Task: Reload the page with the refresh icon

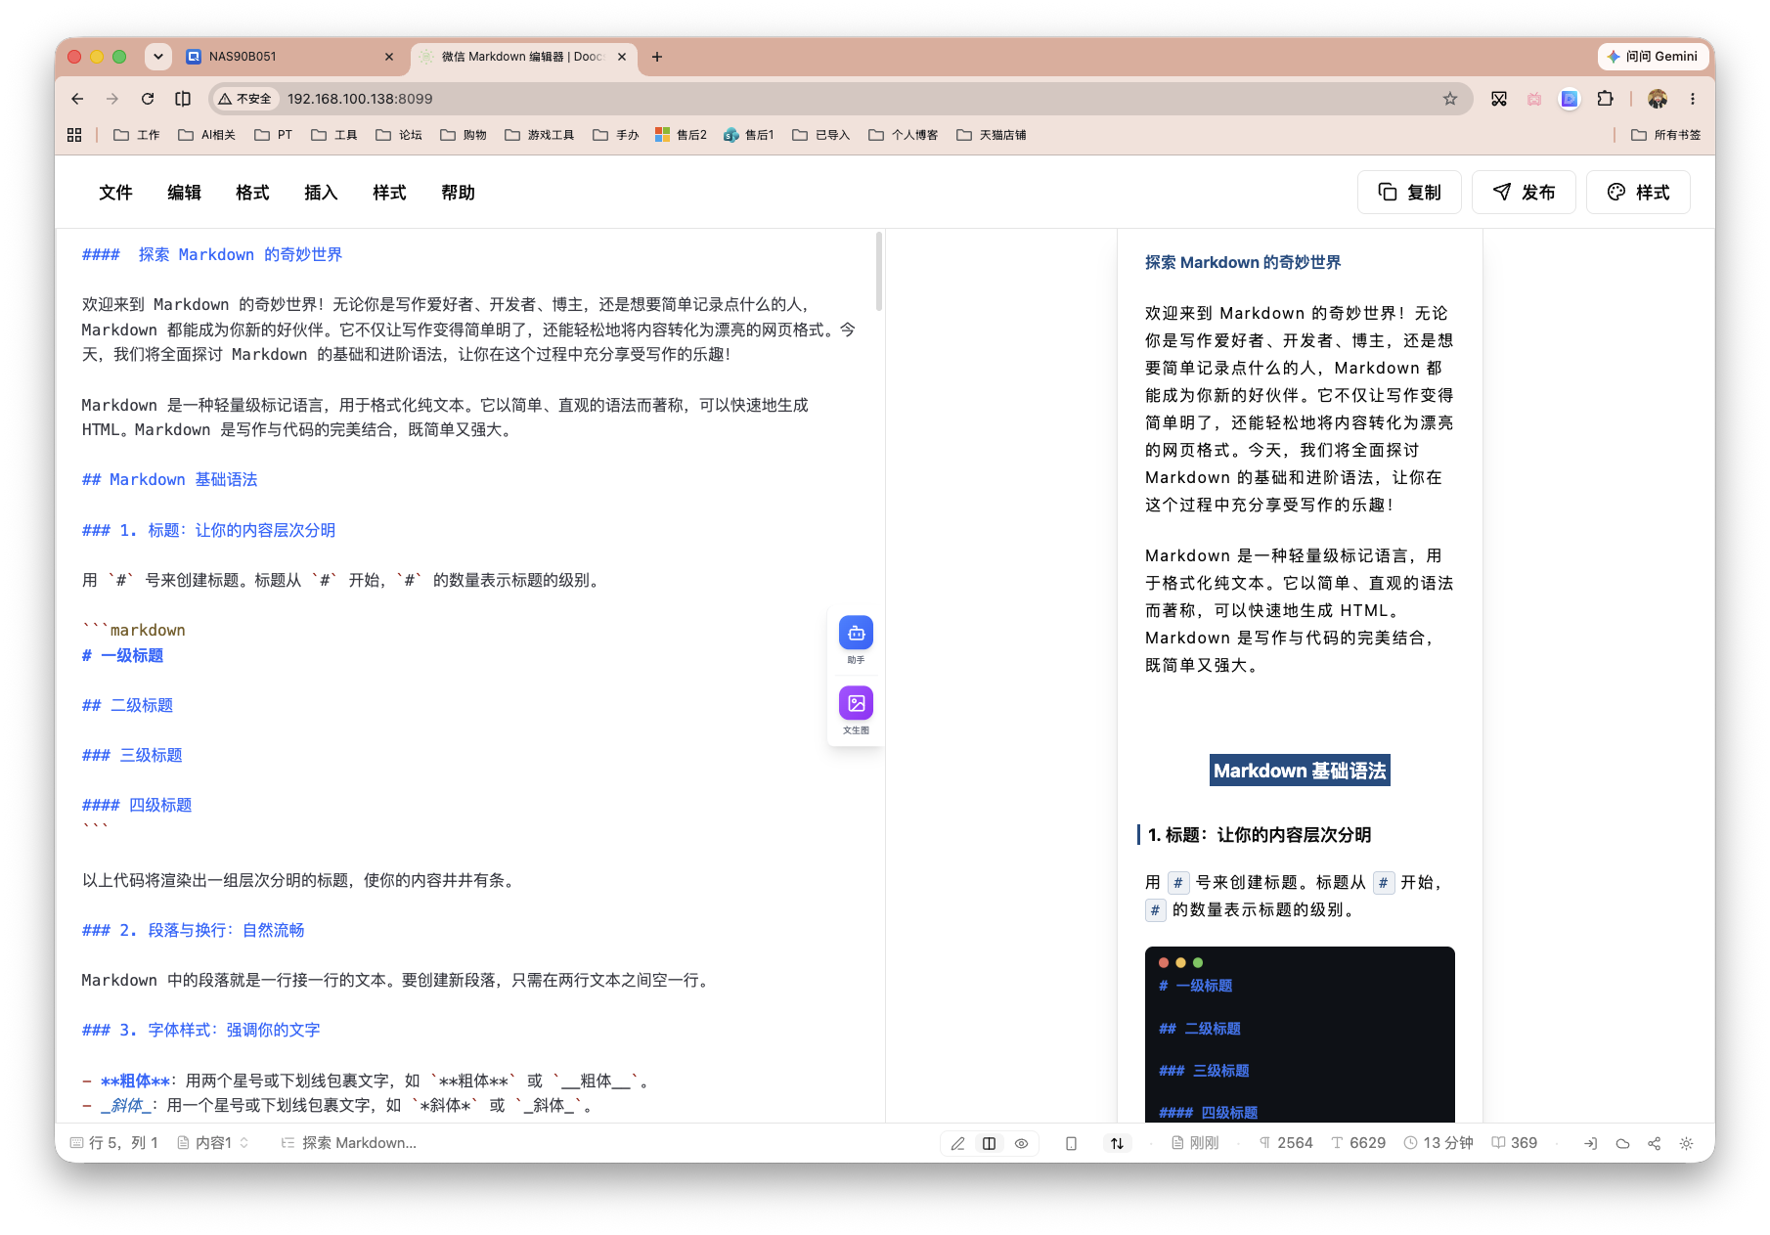Action: 148,99
